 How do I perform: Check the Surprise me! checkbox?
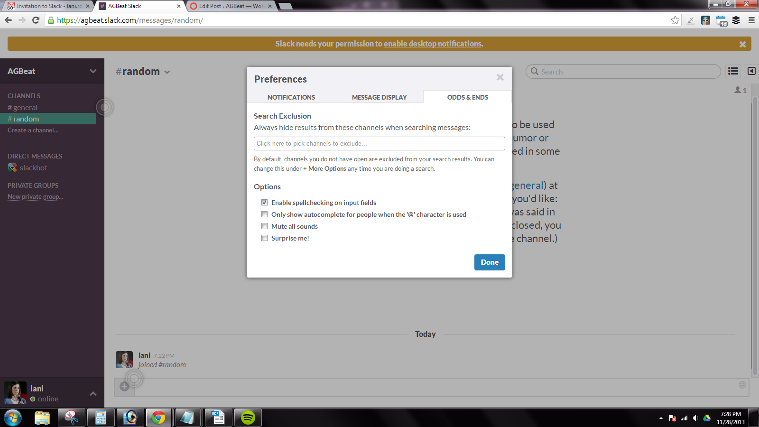(x=265, y=238)
